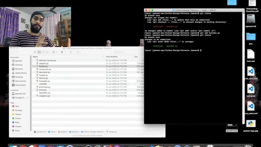
Task: Select the Onboarding-Checklist.pdf desktop file
Action: point(252,6)
